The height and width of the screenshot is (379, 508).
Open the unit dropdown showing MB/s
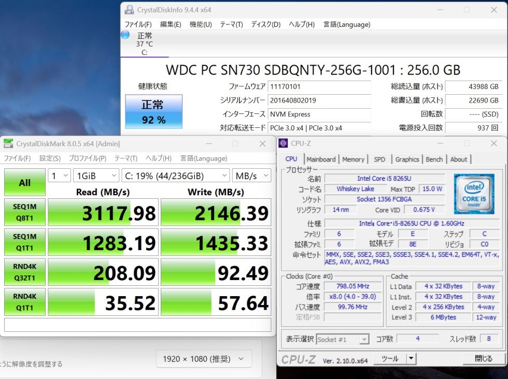coord(252,176)
